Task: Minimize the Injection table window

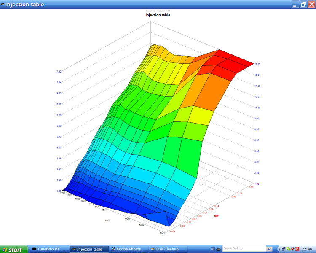Action: (x=295, y=4)
